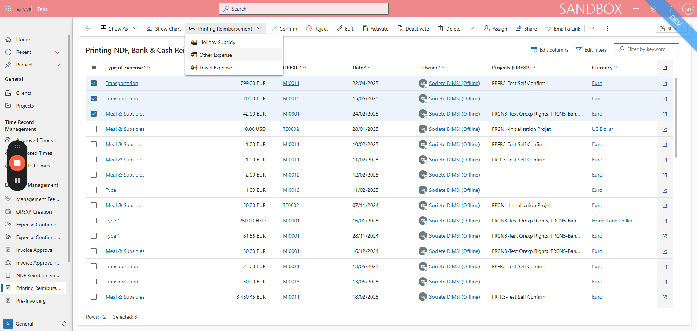Check the Type 1 250,00 HKD row
The image size is (697, 331).
point(94,221)
